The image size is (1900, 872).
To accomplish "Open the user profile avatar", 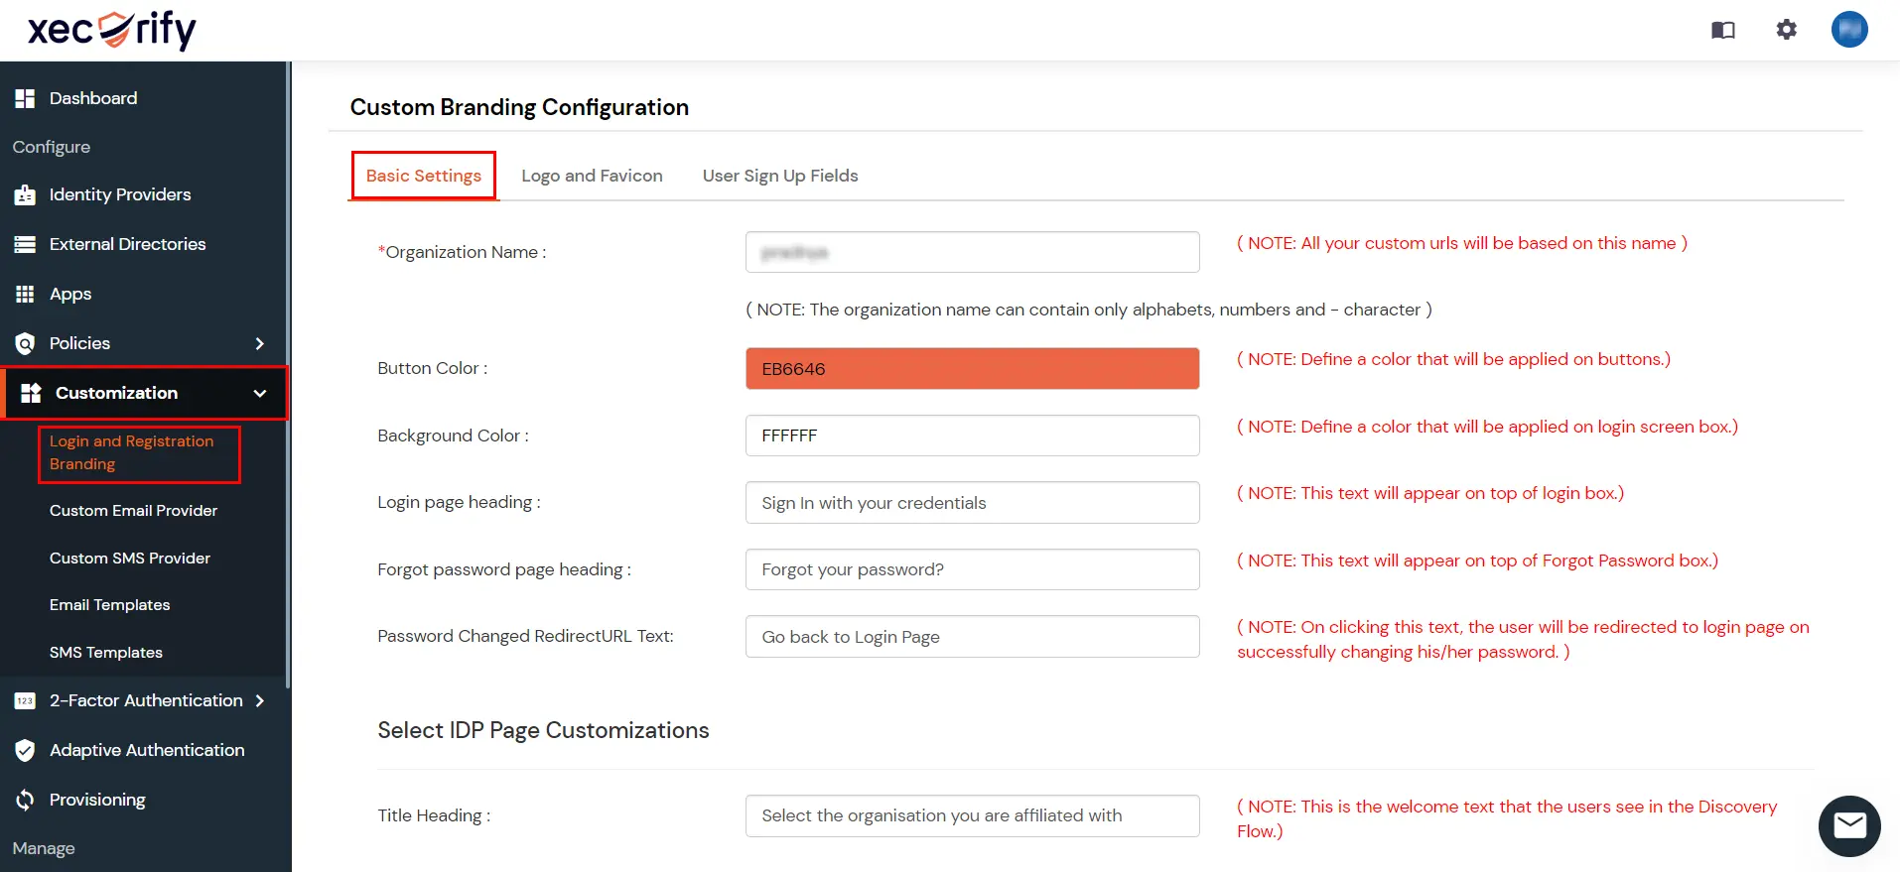I will point(1849,29).
